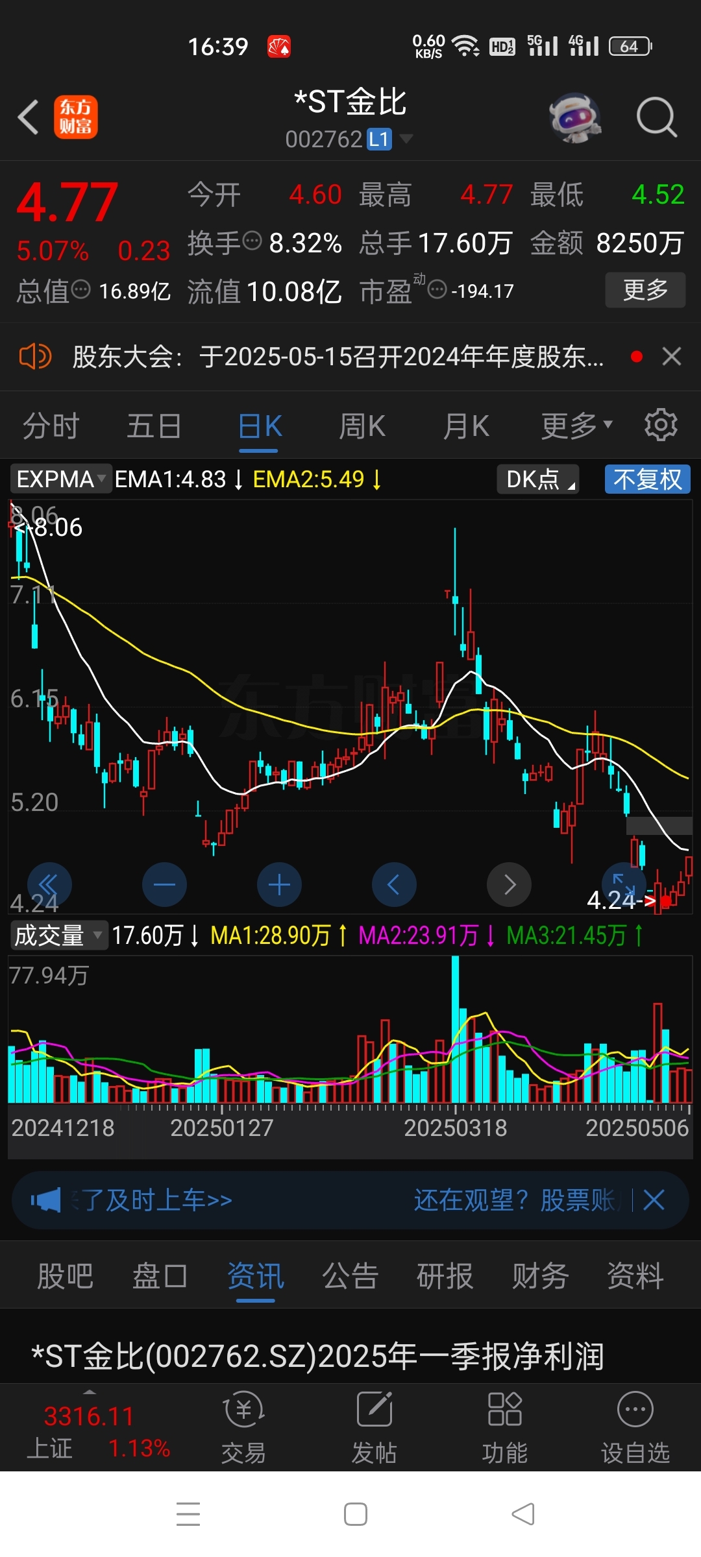Viewport: 701px width, 1557px height.
Task: Tap the L1 quote level badge
Action: [x=379, y=139]
